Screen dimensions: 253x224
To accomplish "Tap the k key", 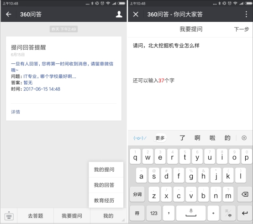I will pyautogui.click(x=228, y=175).
